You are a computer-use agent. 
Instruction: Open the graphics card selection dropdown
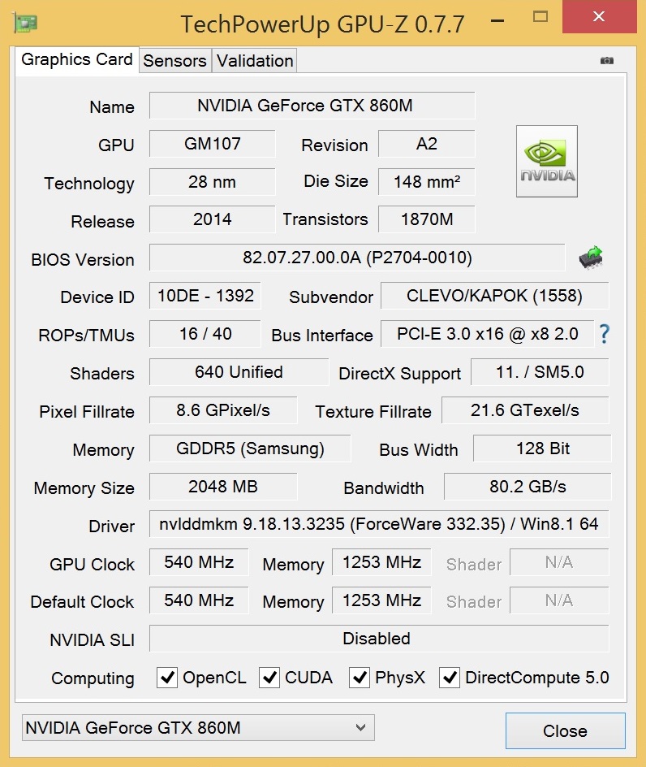198,728
